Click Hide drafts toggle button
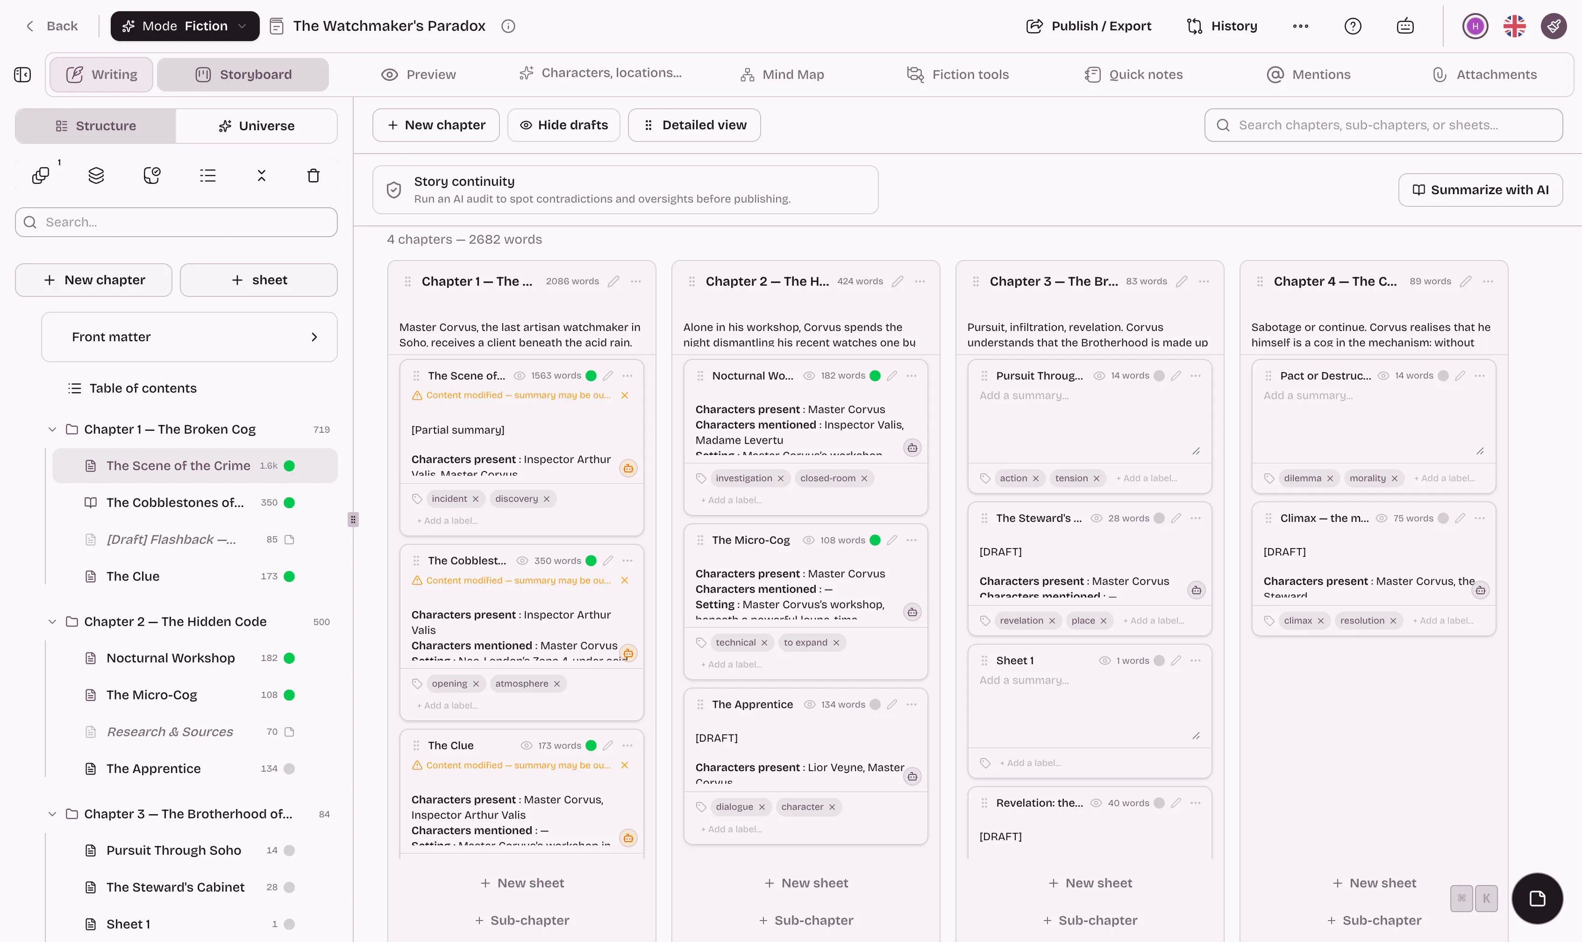The height and width of the screenshot is (942, 1582). [x=563, y=125]
